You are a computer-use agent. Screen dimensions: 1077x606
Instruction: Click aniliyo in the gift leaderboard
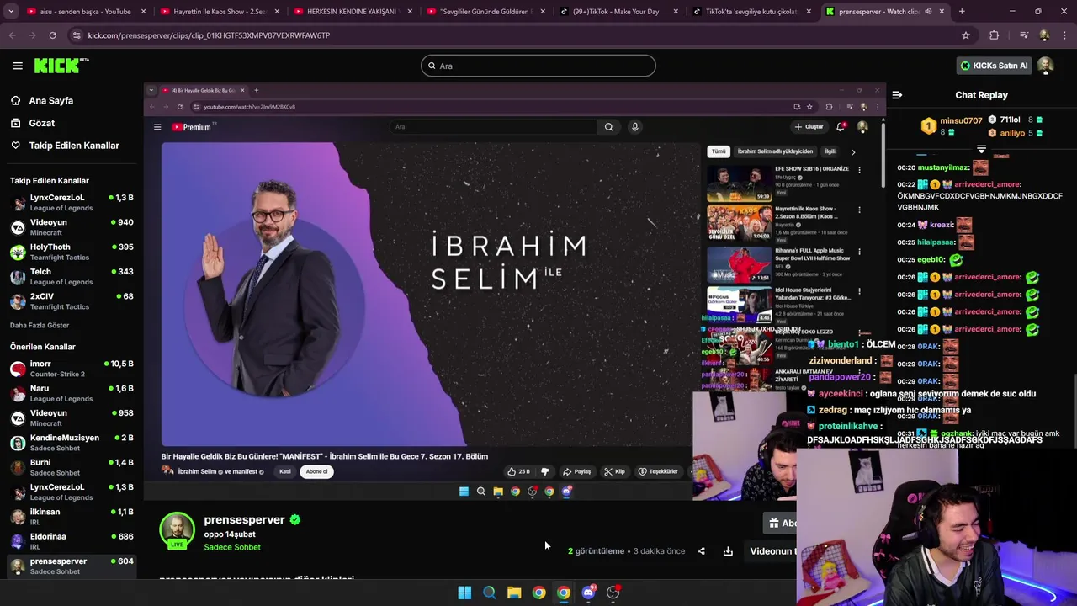(x=1012, y=133)
